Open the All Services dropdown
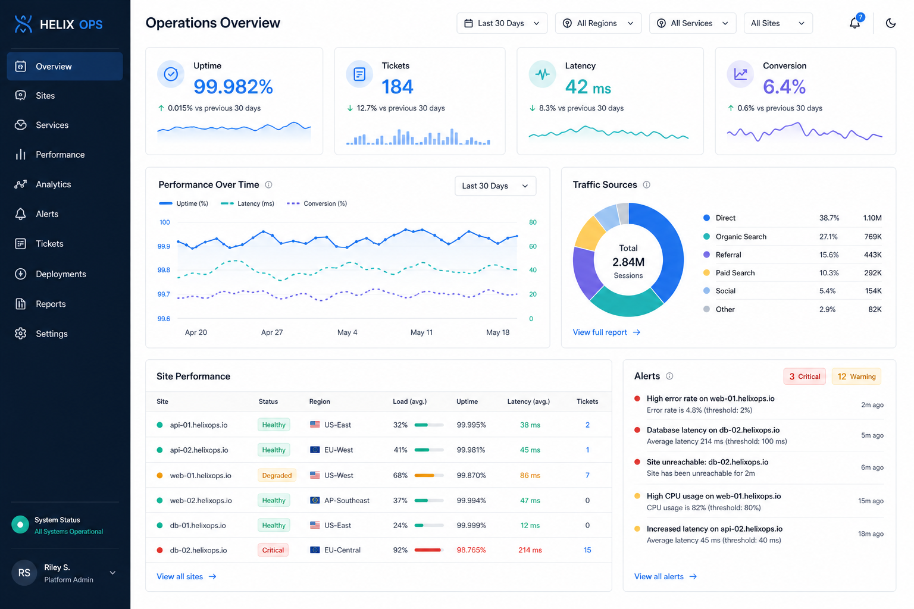 [x=693, y=23]
